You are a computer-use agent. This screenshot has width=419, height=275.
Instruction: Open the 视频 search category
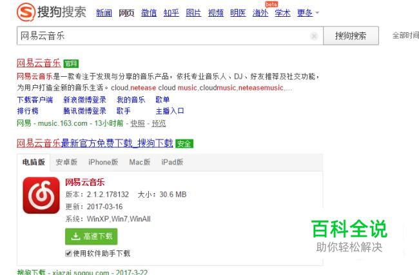tap(216, 13)
